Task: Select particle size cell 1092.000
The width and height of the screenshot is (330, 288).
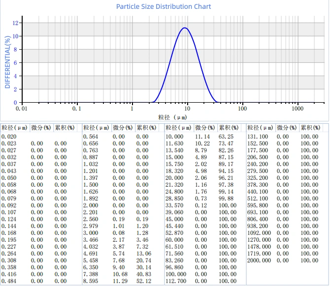Action: pyautogui.click(x=259, y=233)
